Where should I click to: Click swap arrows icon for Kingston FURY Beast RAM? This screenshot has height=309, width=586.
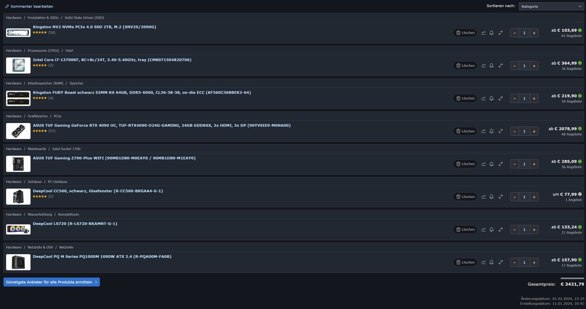point(501,98)
